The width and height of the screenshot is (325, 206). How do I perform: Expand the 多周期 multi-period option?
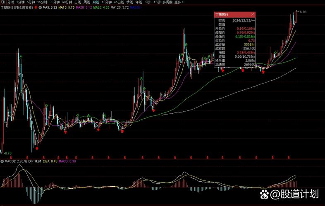167,2
